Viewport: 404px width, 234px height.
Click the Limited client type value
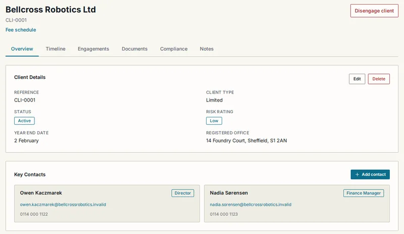(x=214, y=100)
